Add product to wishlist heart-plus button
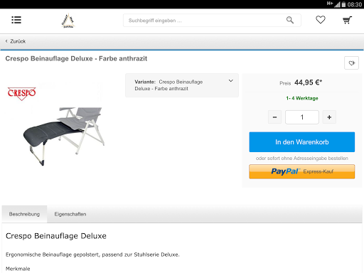 (351, 63)
